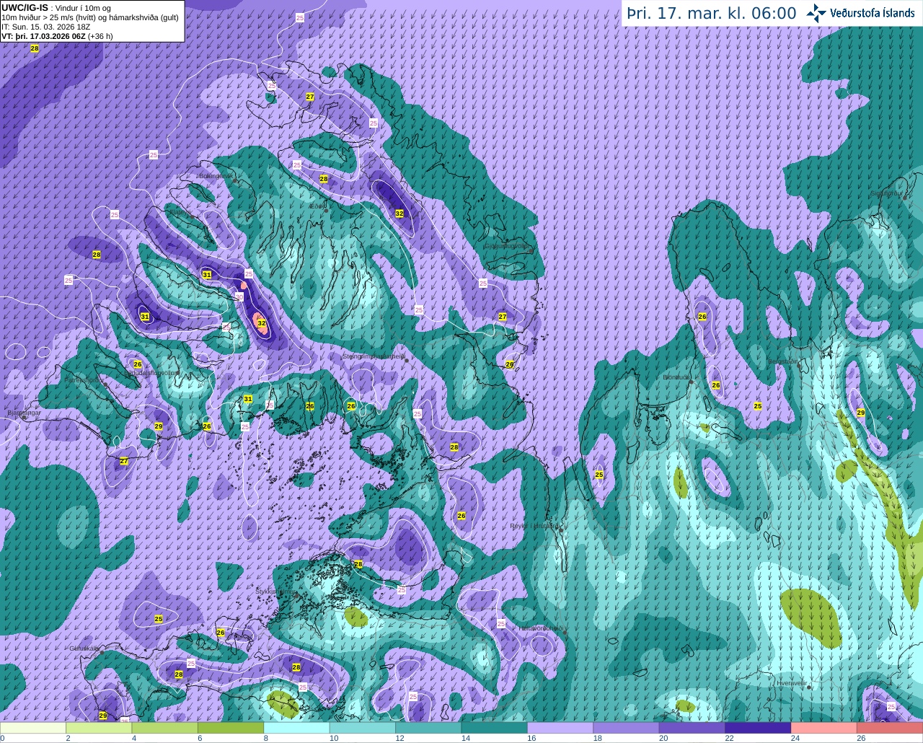Click the Stykkishólmur station label
This screenshot has height=743, width=923.
click(x=275, y=592)
